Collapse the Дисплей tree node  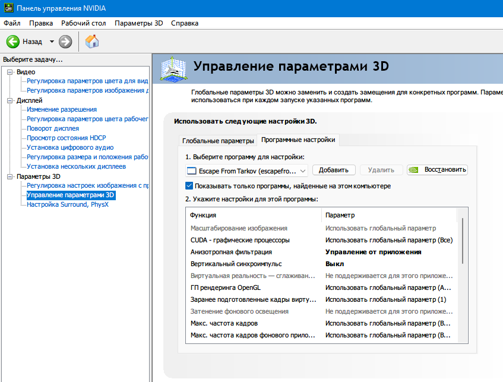pos(10,101)
